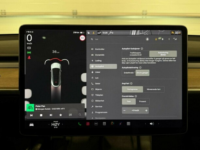This screenshot has width=200, height=150.
Task: Tap the yellow software download icon beside profile
Action: (x=156, y=39)
